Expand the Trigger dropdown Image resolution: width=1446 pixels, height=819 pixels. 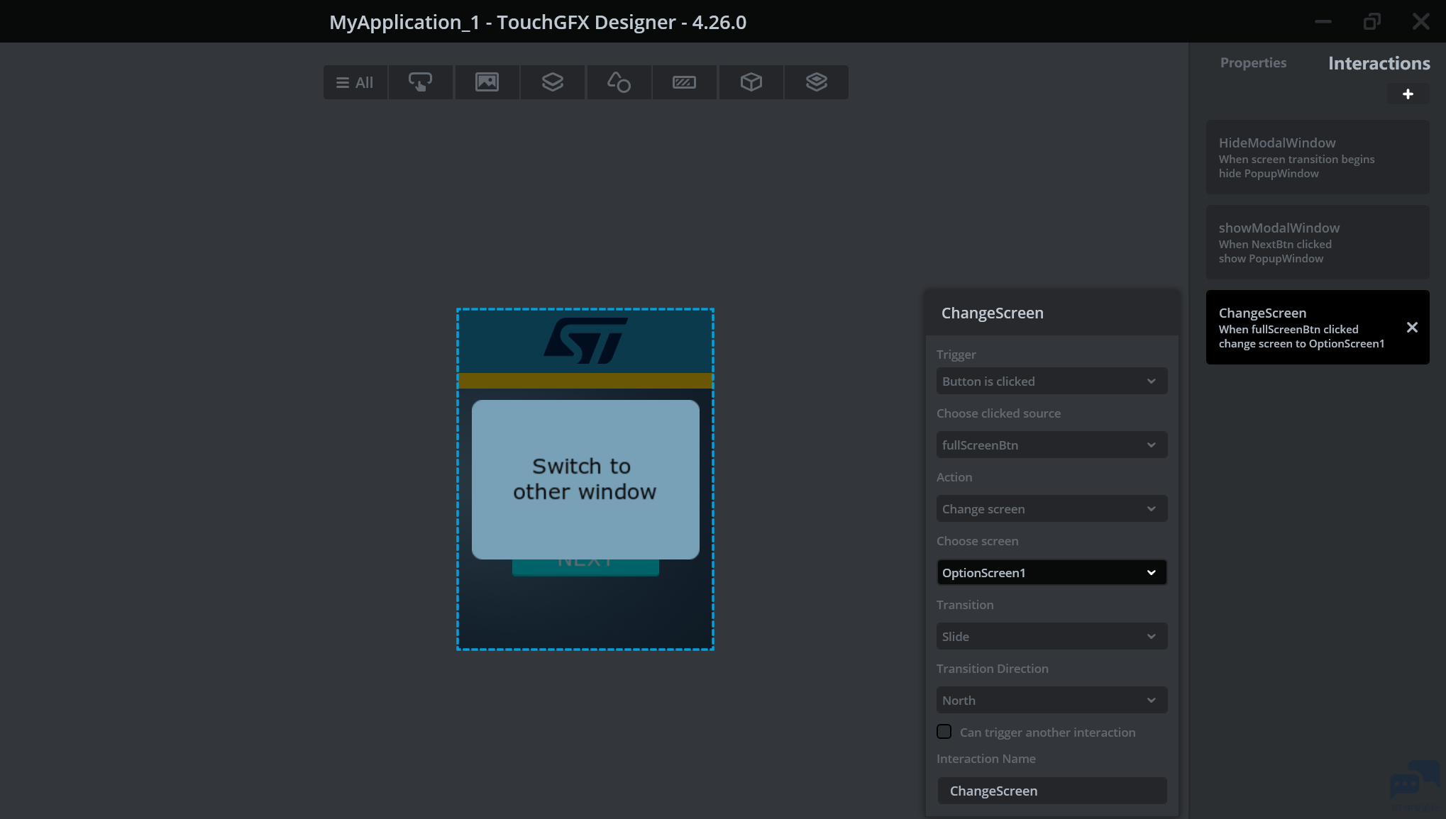coord(1052,381)
